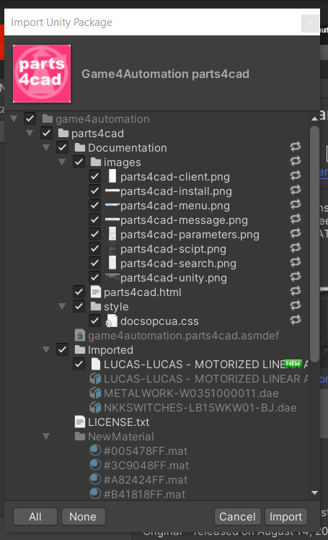Click the asmdef icon for game4automation.parts4cad.asmdef

click(x=80, y=336)
